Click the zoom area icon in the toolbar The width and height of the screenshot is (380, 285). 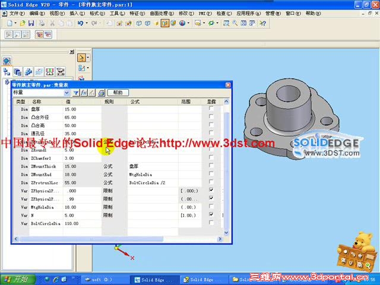pyautogui.click(x=226, y=23)
